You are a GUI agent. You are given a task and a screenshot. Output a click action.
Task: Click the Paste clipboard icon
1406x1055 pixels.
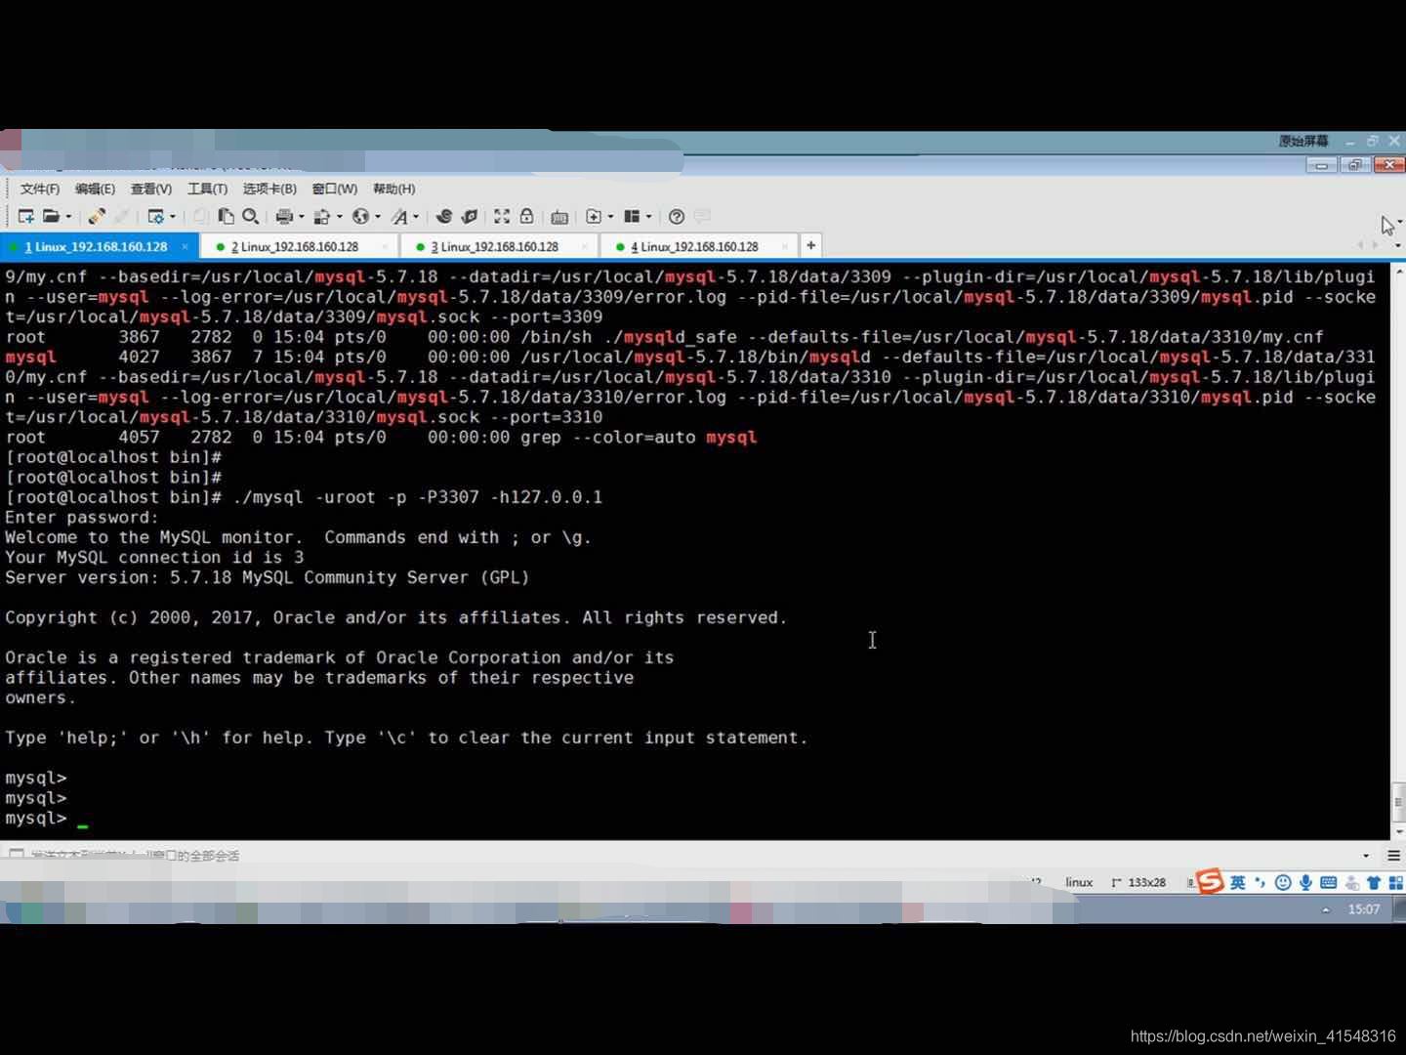[226, 216]
